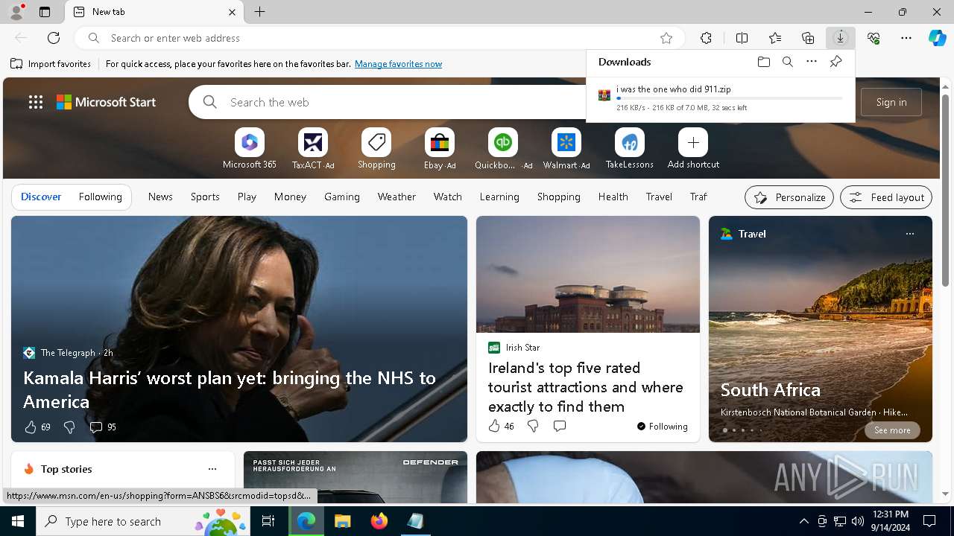Click the Sign in button
The width and height of the screenshot is (954, 536).
click(x=891, y=102)
